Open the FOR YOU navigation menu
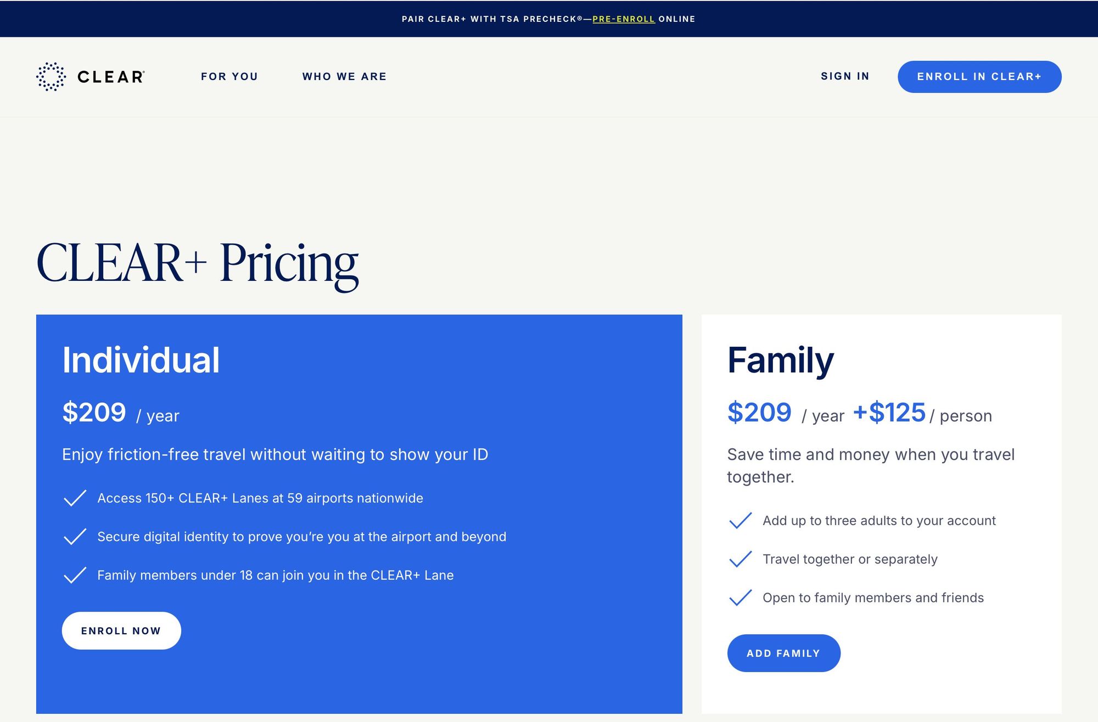The height and width of the screenshot is (722, 1098). (229, 77)
